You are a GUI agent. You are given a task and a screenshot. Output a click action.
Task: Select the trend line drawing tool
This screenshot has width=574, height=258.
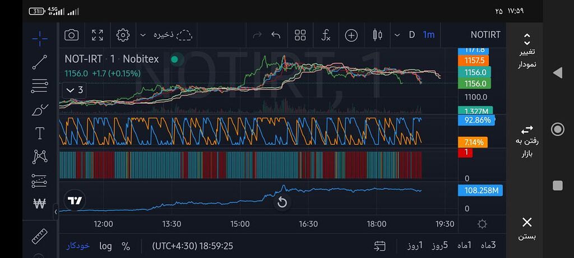(39, 62)
